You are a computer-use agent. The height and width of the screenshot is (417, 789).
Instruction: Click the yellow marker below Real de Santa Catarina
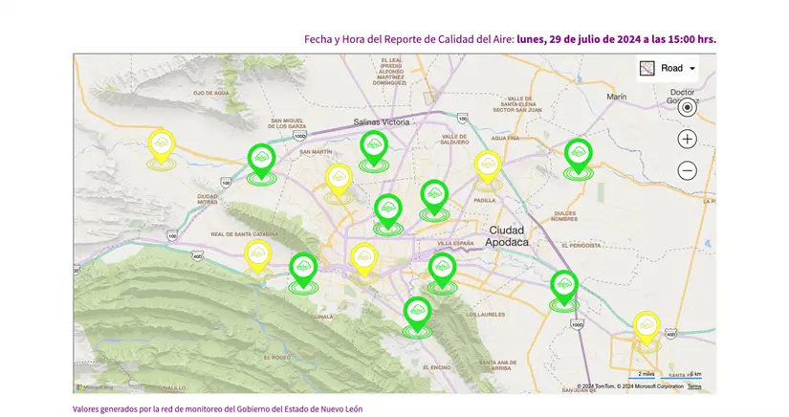click(257, 256)
